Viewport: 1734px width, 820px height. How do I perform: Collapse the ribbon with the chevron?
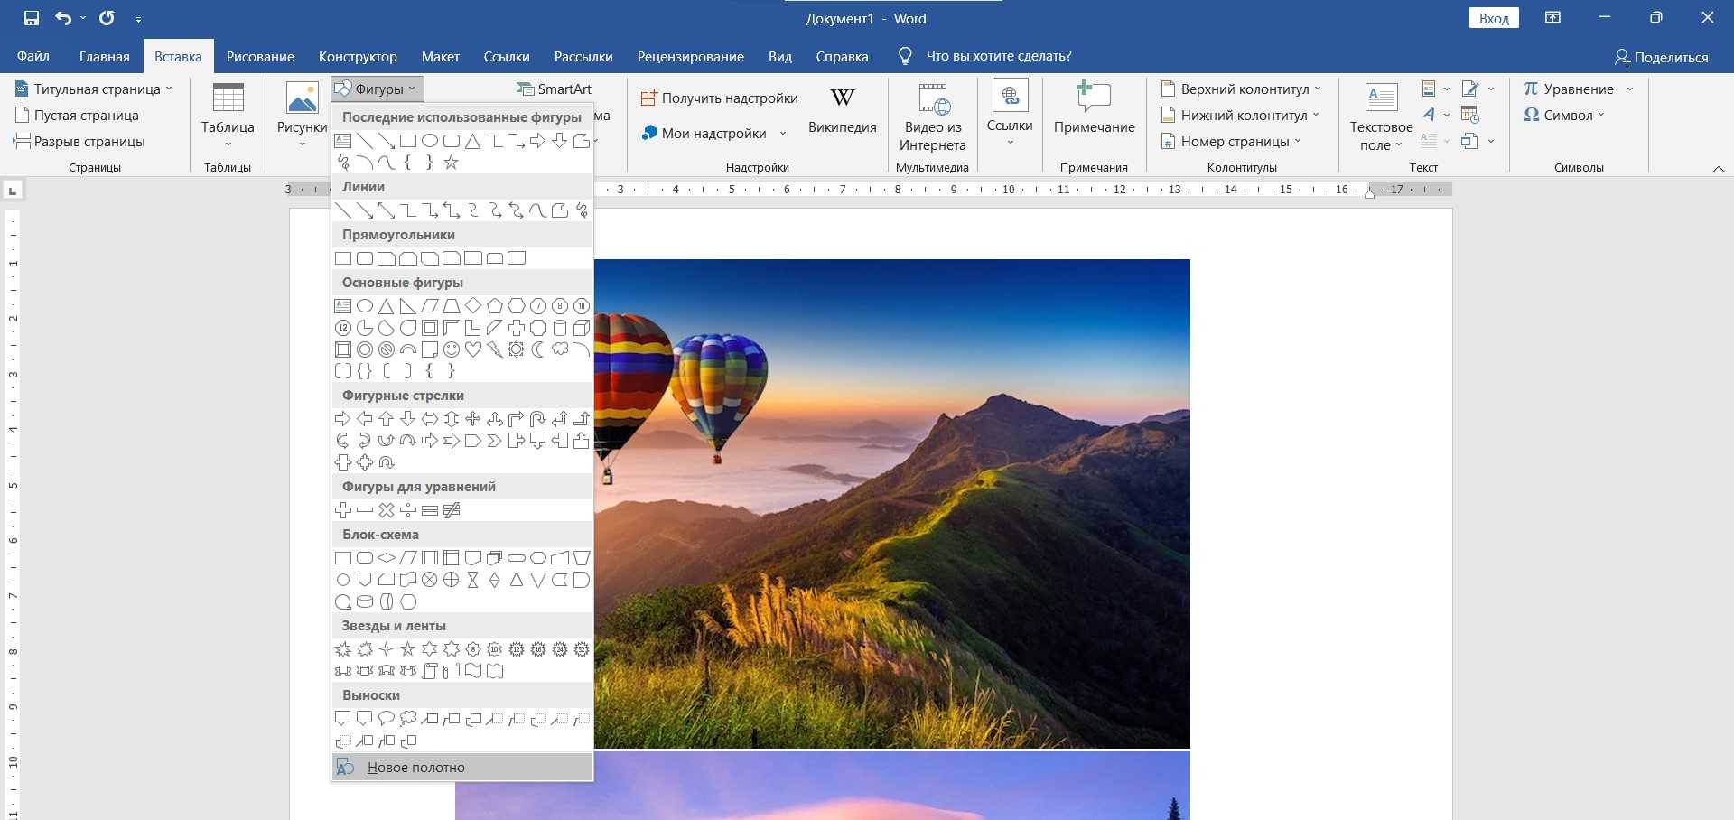point(1718,169)
